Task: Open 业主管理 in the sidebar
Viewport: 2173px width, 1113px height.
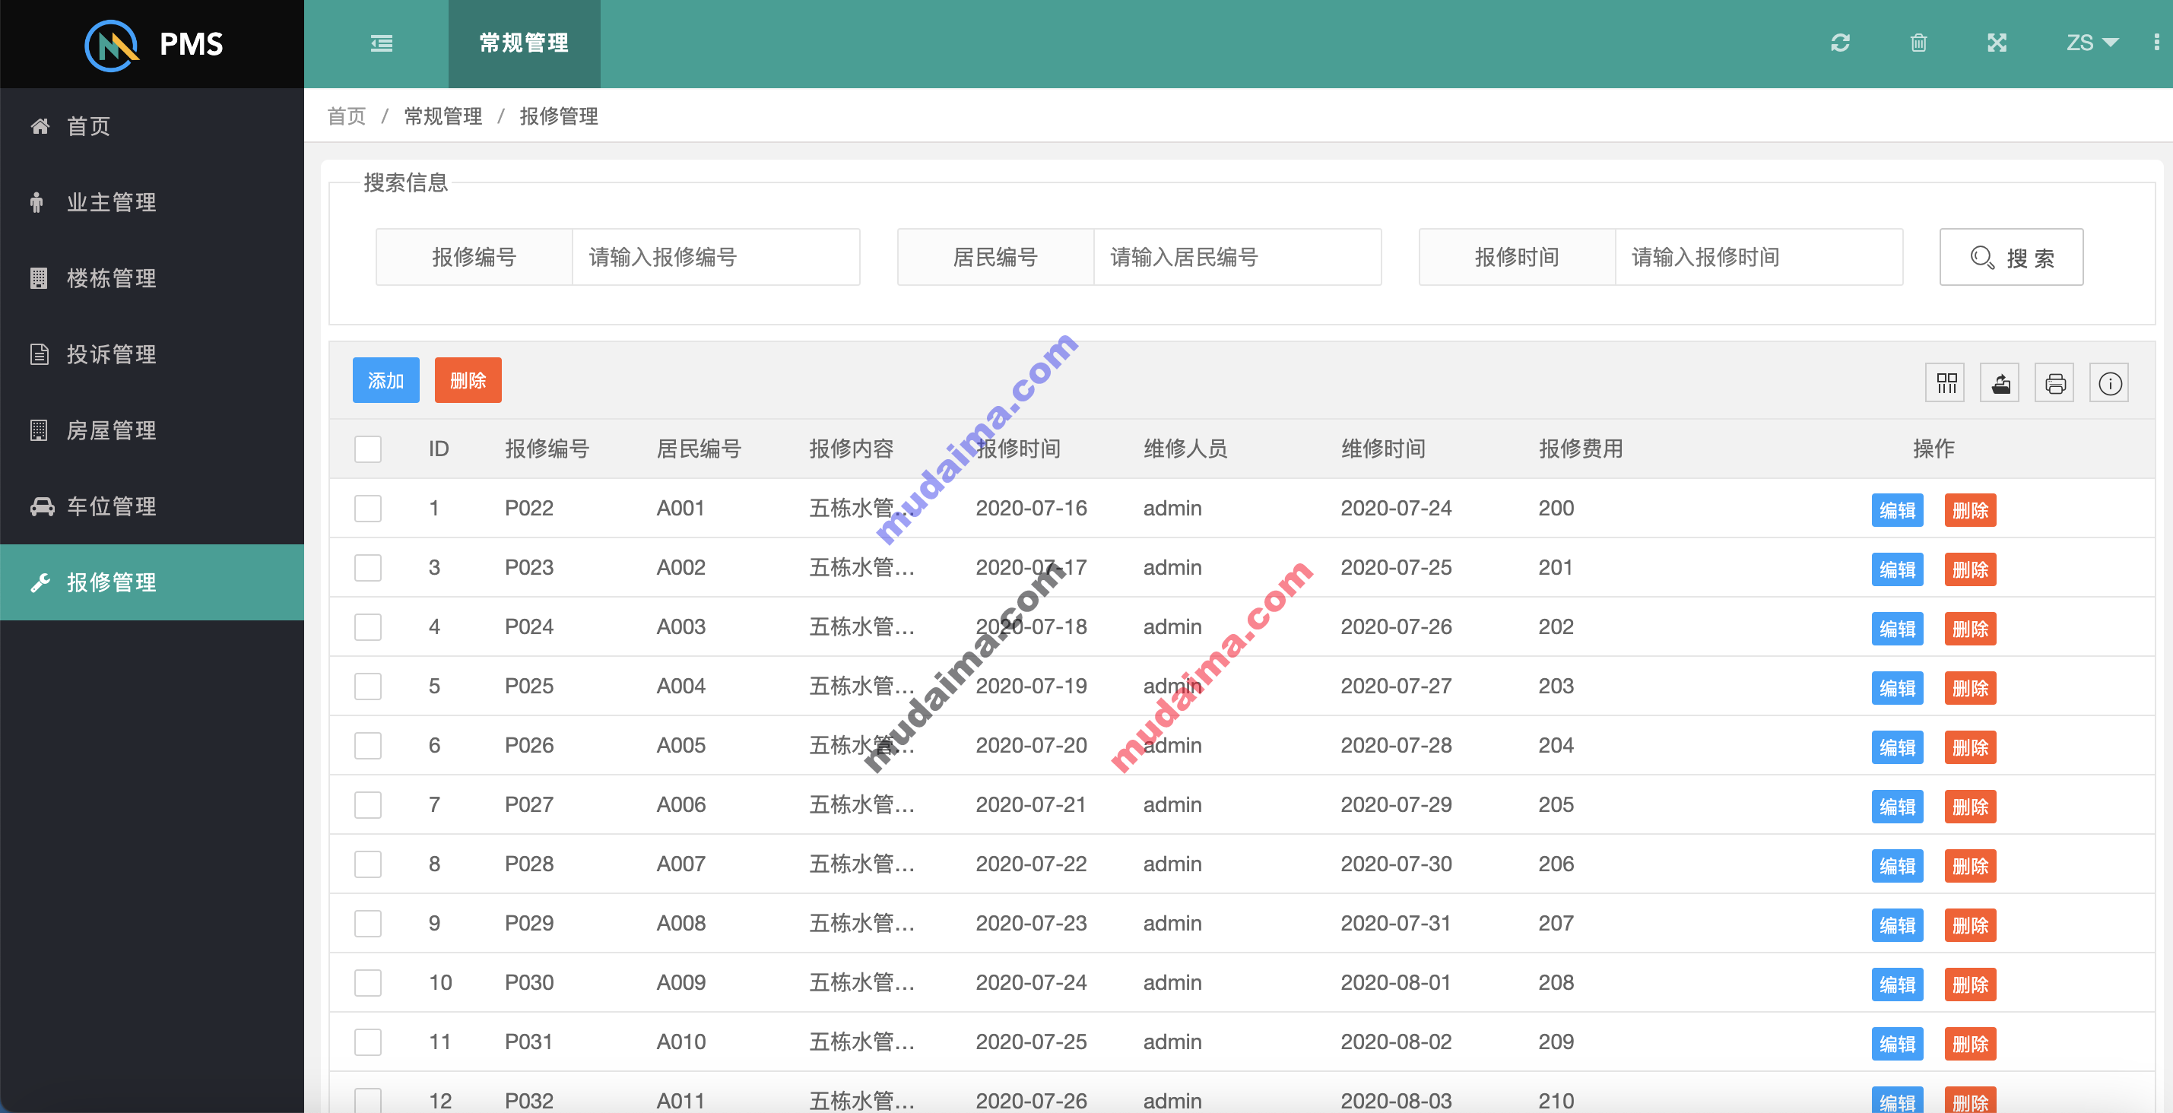Action: (x=152, y=202)
